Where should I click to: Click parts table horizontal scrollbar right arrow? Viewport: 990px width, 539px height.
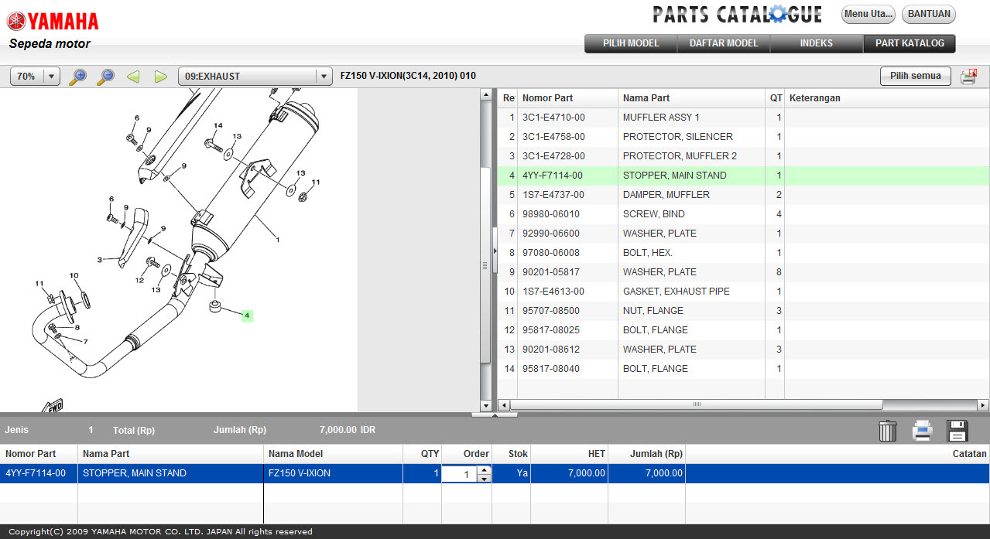point(983,404)
